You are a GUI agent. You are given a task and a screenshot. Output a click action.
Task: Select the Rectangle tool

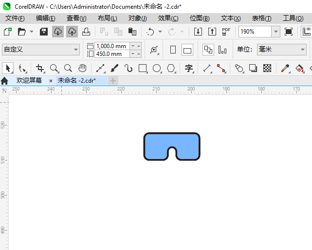tap(143, 69)
